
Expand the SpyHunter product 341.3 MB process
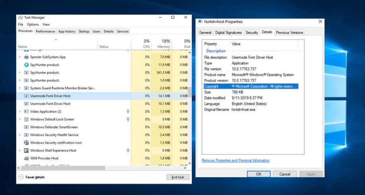click(x=19, y=72)
